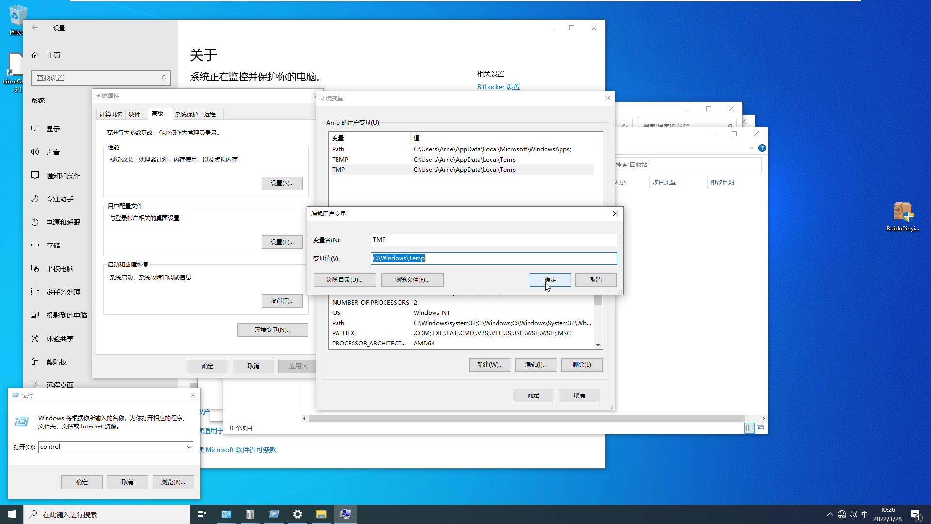Screen dimensions: 931x524
Task: Open the Clipboard icon in the sidebar
Action: 35,361
